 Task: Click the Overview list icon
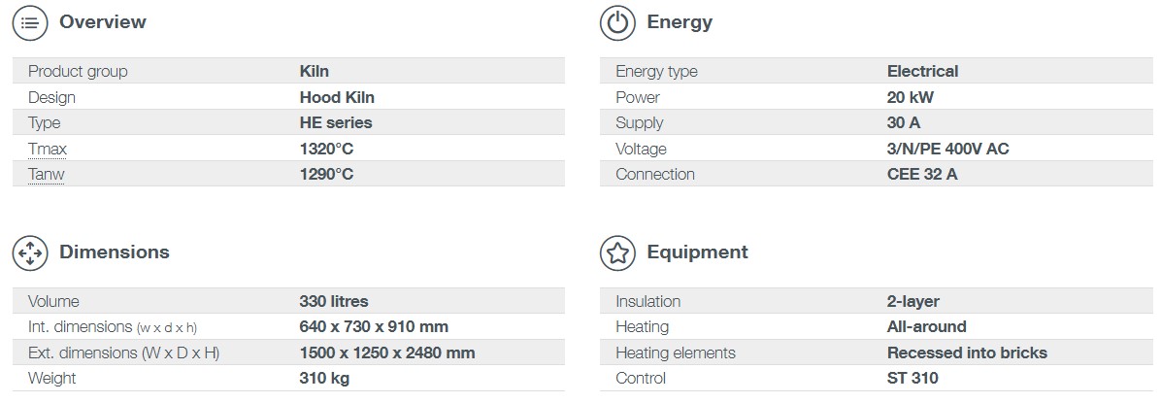coord(30,22)
